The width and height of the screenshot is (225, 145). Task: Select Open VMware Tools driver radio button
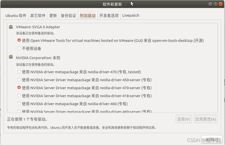pyautogui.click(x=19, y=40)
